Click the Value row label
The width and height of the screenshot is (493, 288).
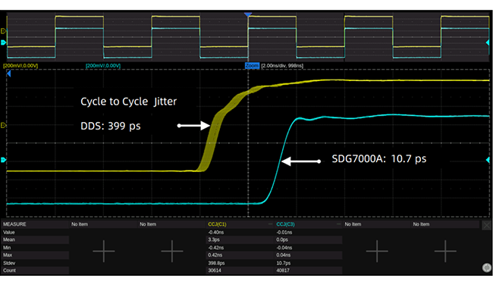[x=9, y=233]
